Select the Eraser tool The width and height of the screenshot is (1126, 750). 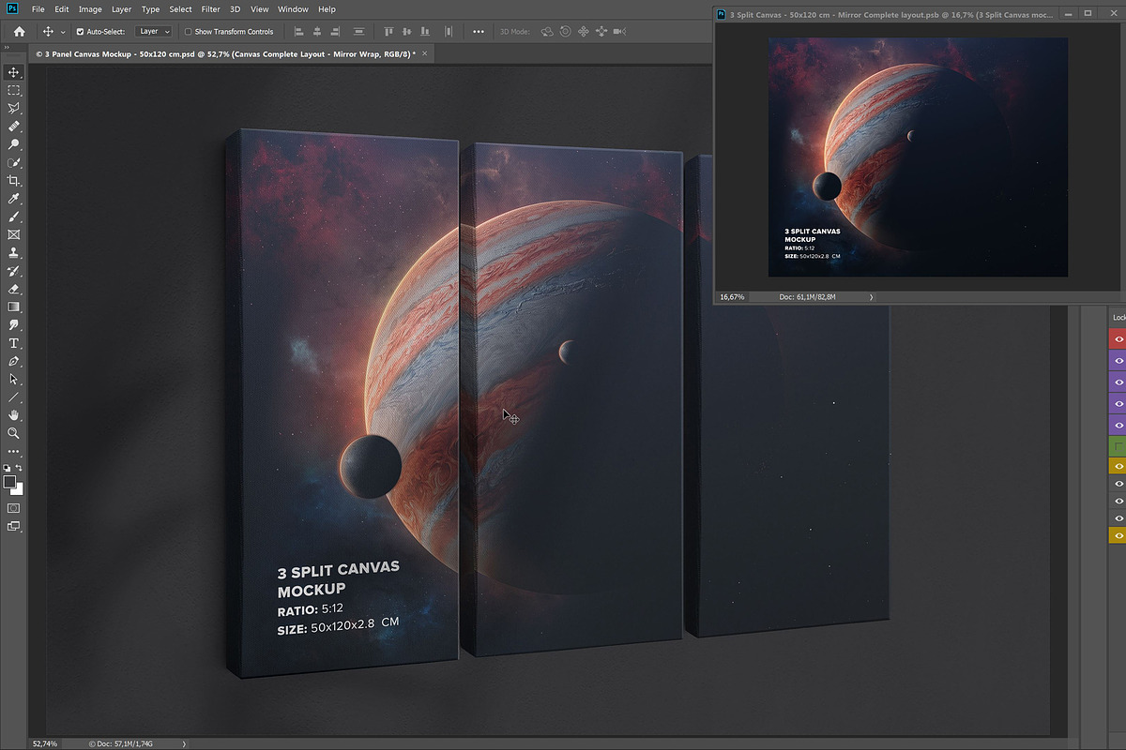point(13,289)
